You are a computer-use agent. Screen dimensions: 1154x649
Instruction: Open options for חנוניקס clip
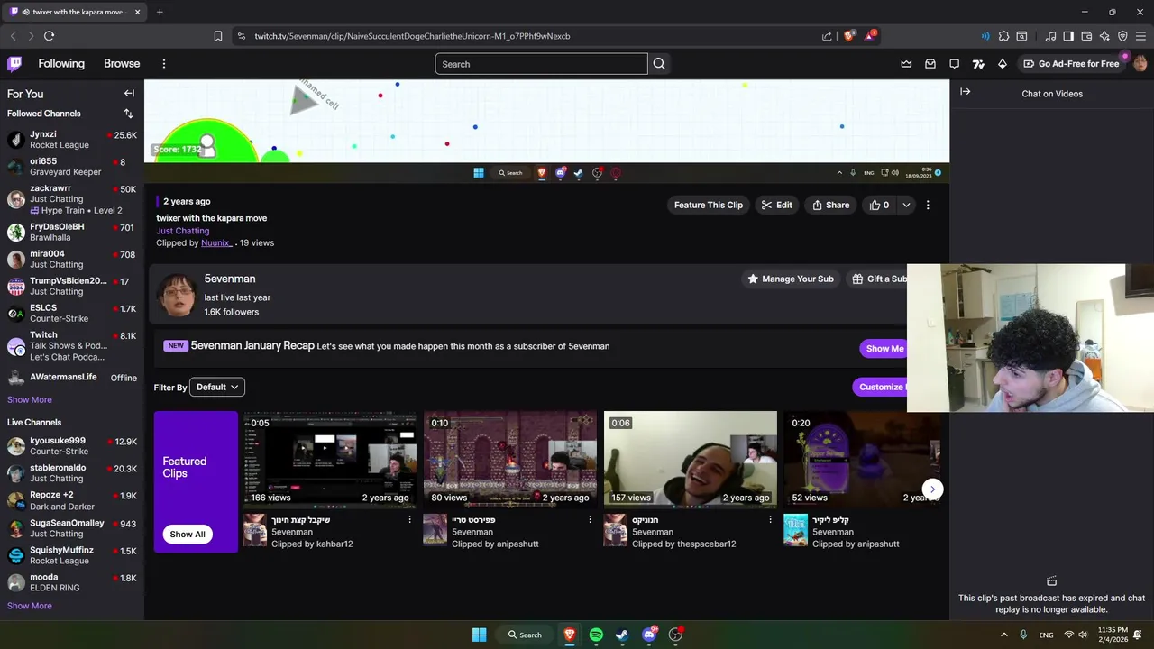pyautogui.click(x=770, y=519)
